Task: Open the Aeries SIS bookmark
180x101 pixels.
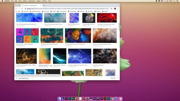Action: (46, 12)
